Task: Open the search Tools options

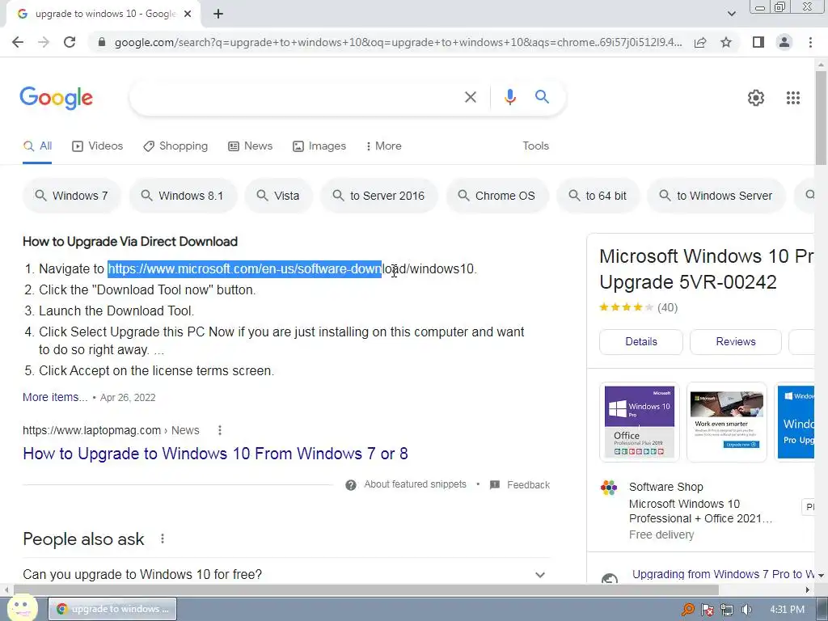Action: coord(535,146)
